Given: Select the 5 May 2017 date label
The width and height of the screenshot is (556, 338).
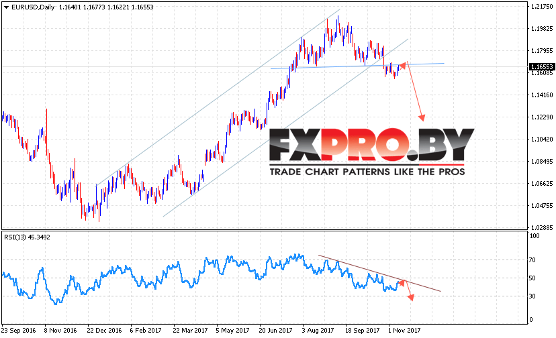Looking at the screenshot, I should pos(232,330).
